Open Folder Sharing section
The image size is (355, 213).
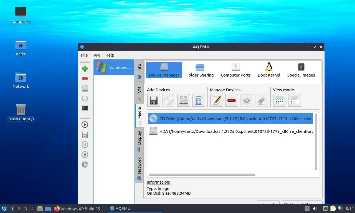tap(200, 70)
